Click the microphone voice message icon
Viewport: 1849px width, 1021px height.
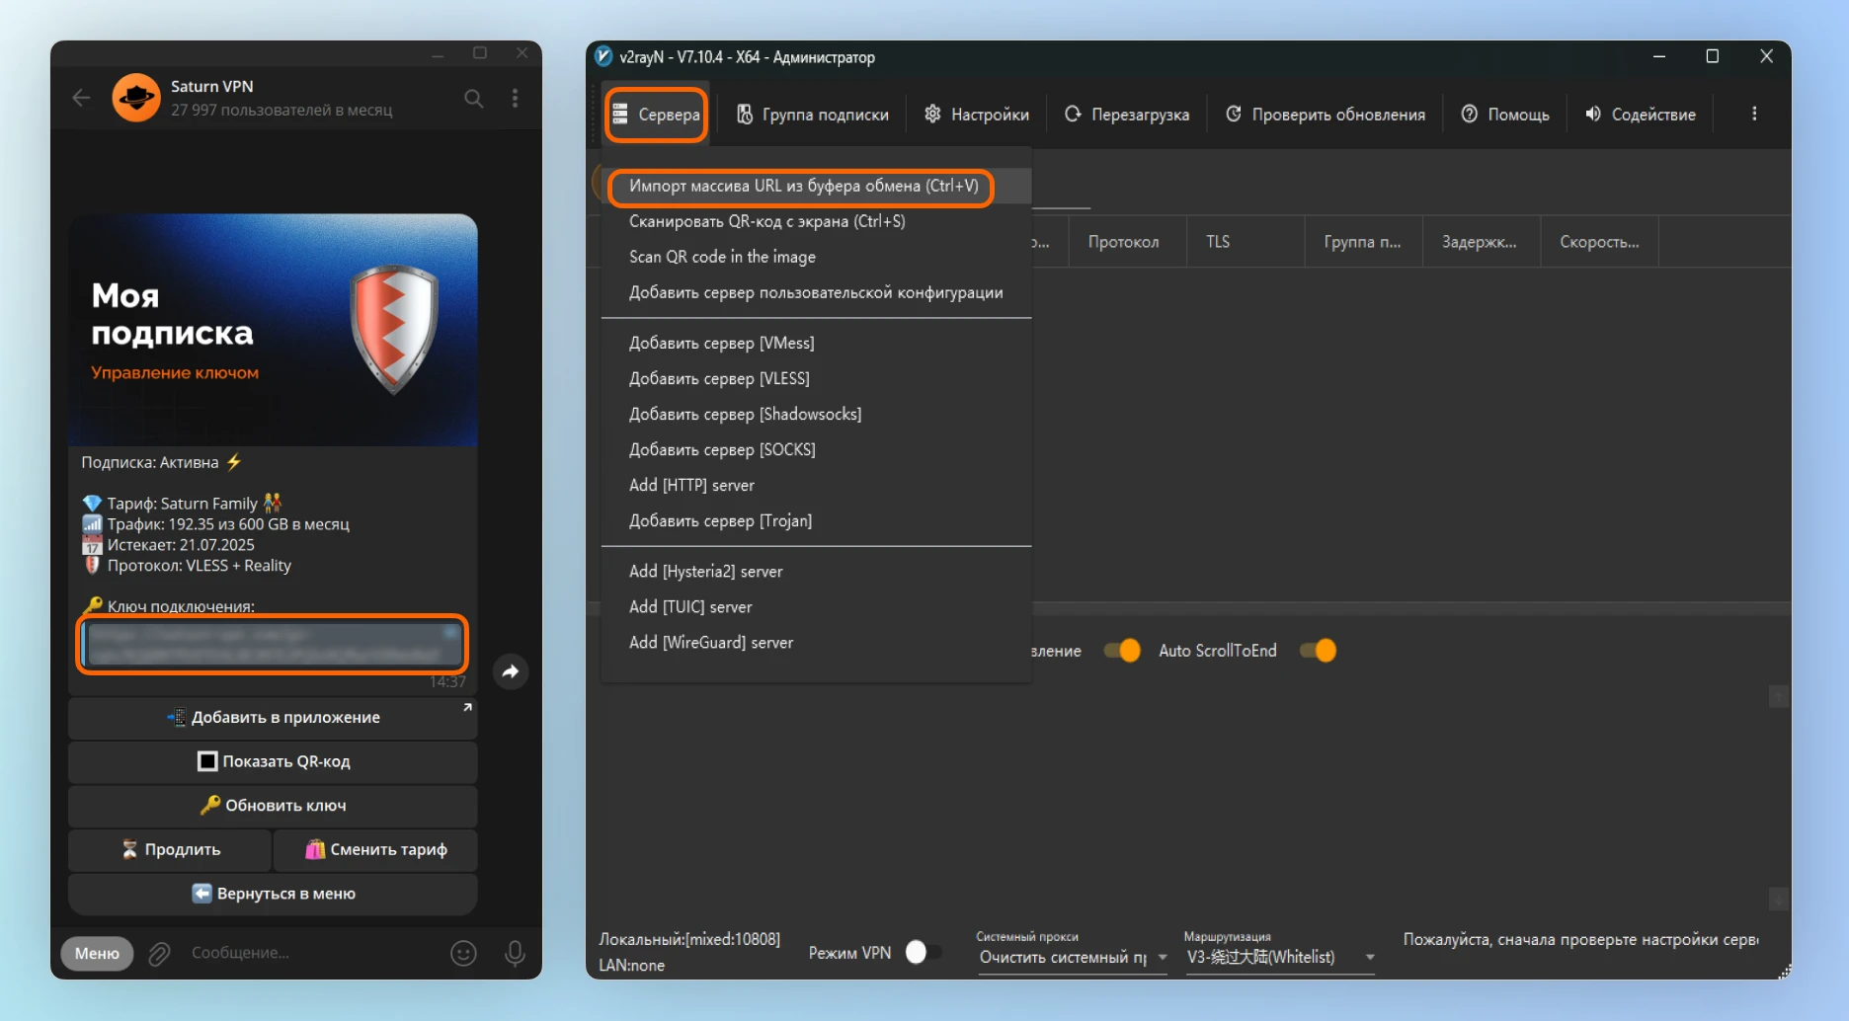click(x=515, y=953)
